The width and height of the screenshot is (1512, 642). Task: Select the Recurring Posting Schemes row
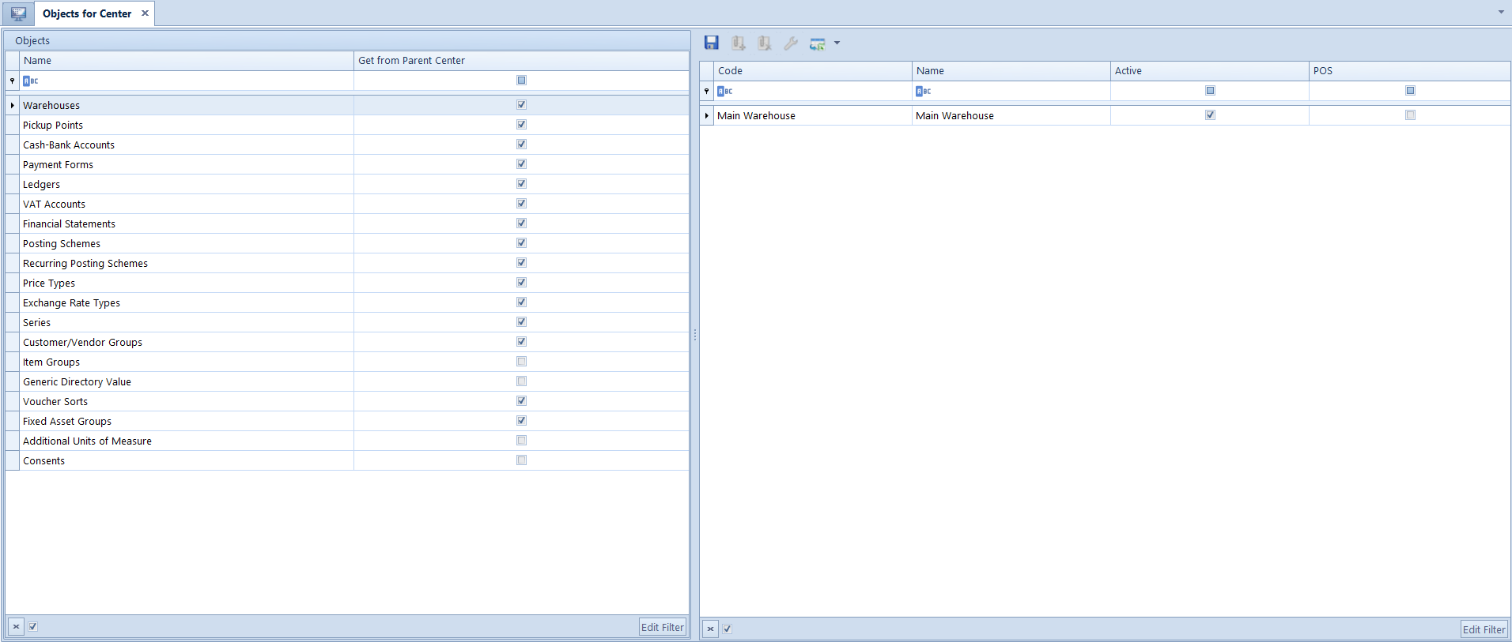tap(347, 263)
